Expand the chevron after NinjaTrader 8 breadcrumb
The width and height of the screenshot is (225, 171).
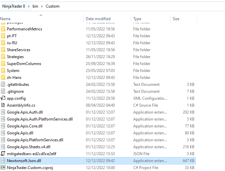click(29, 6)
